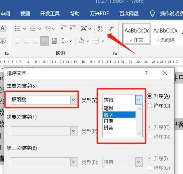
Task: Open the 开发工具 ribbon tab
Action: 50,13
